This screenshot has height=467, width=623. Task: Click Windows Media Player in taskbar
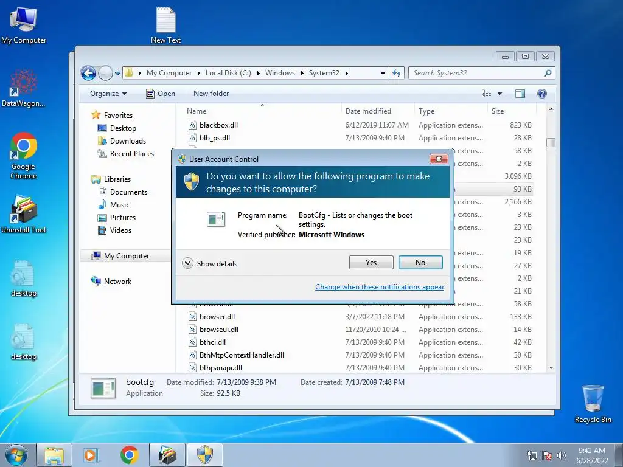[90, 455]
